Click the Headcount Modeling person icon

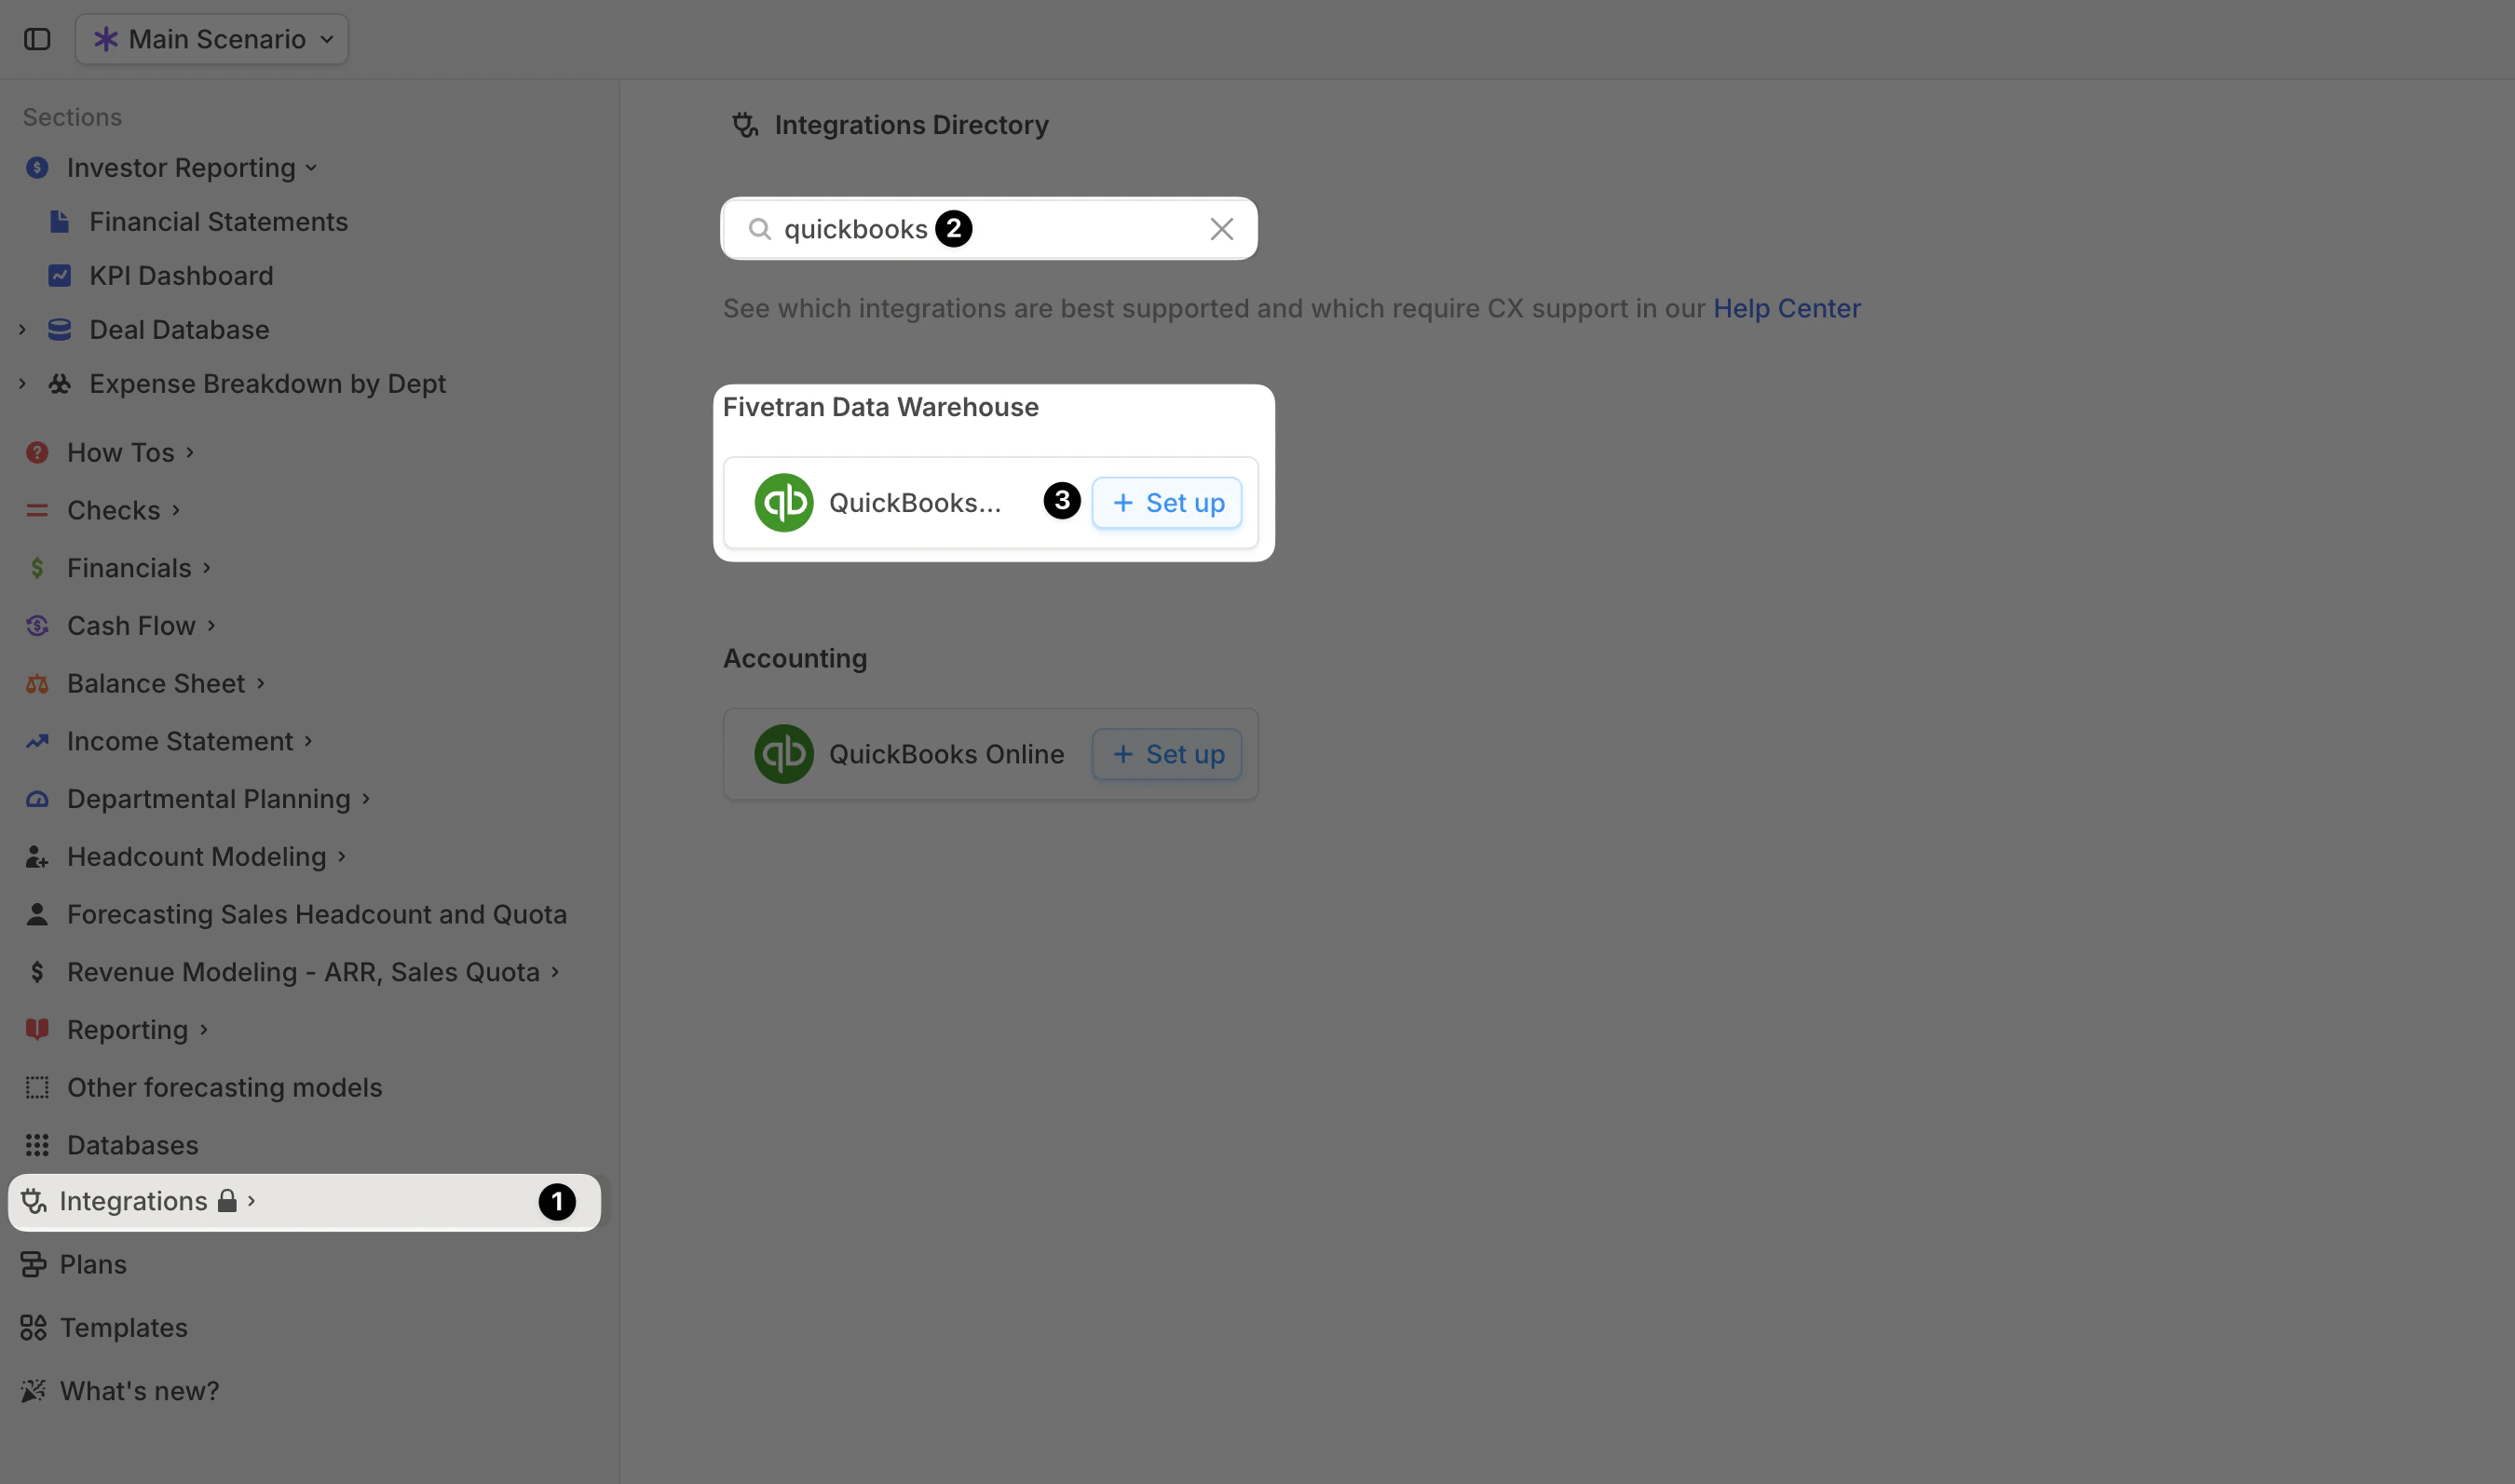pyautogui.click(x=36, y=856)
